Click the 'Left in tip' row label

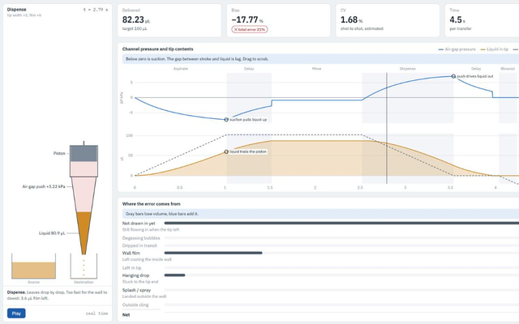[x=131, y=268]
